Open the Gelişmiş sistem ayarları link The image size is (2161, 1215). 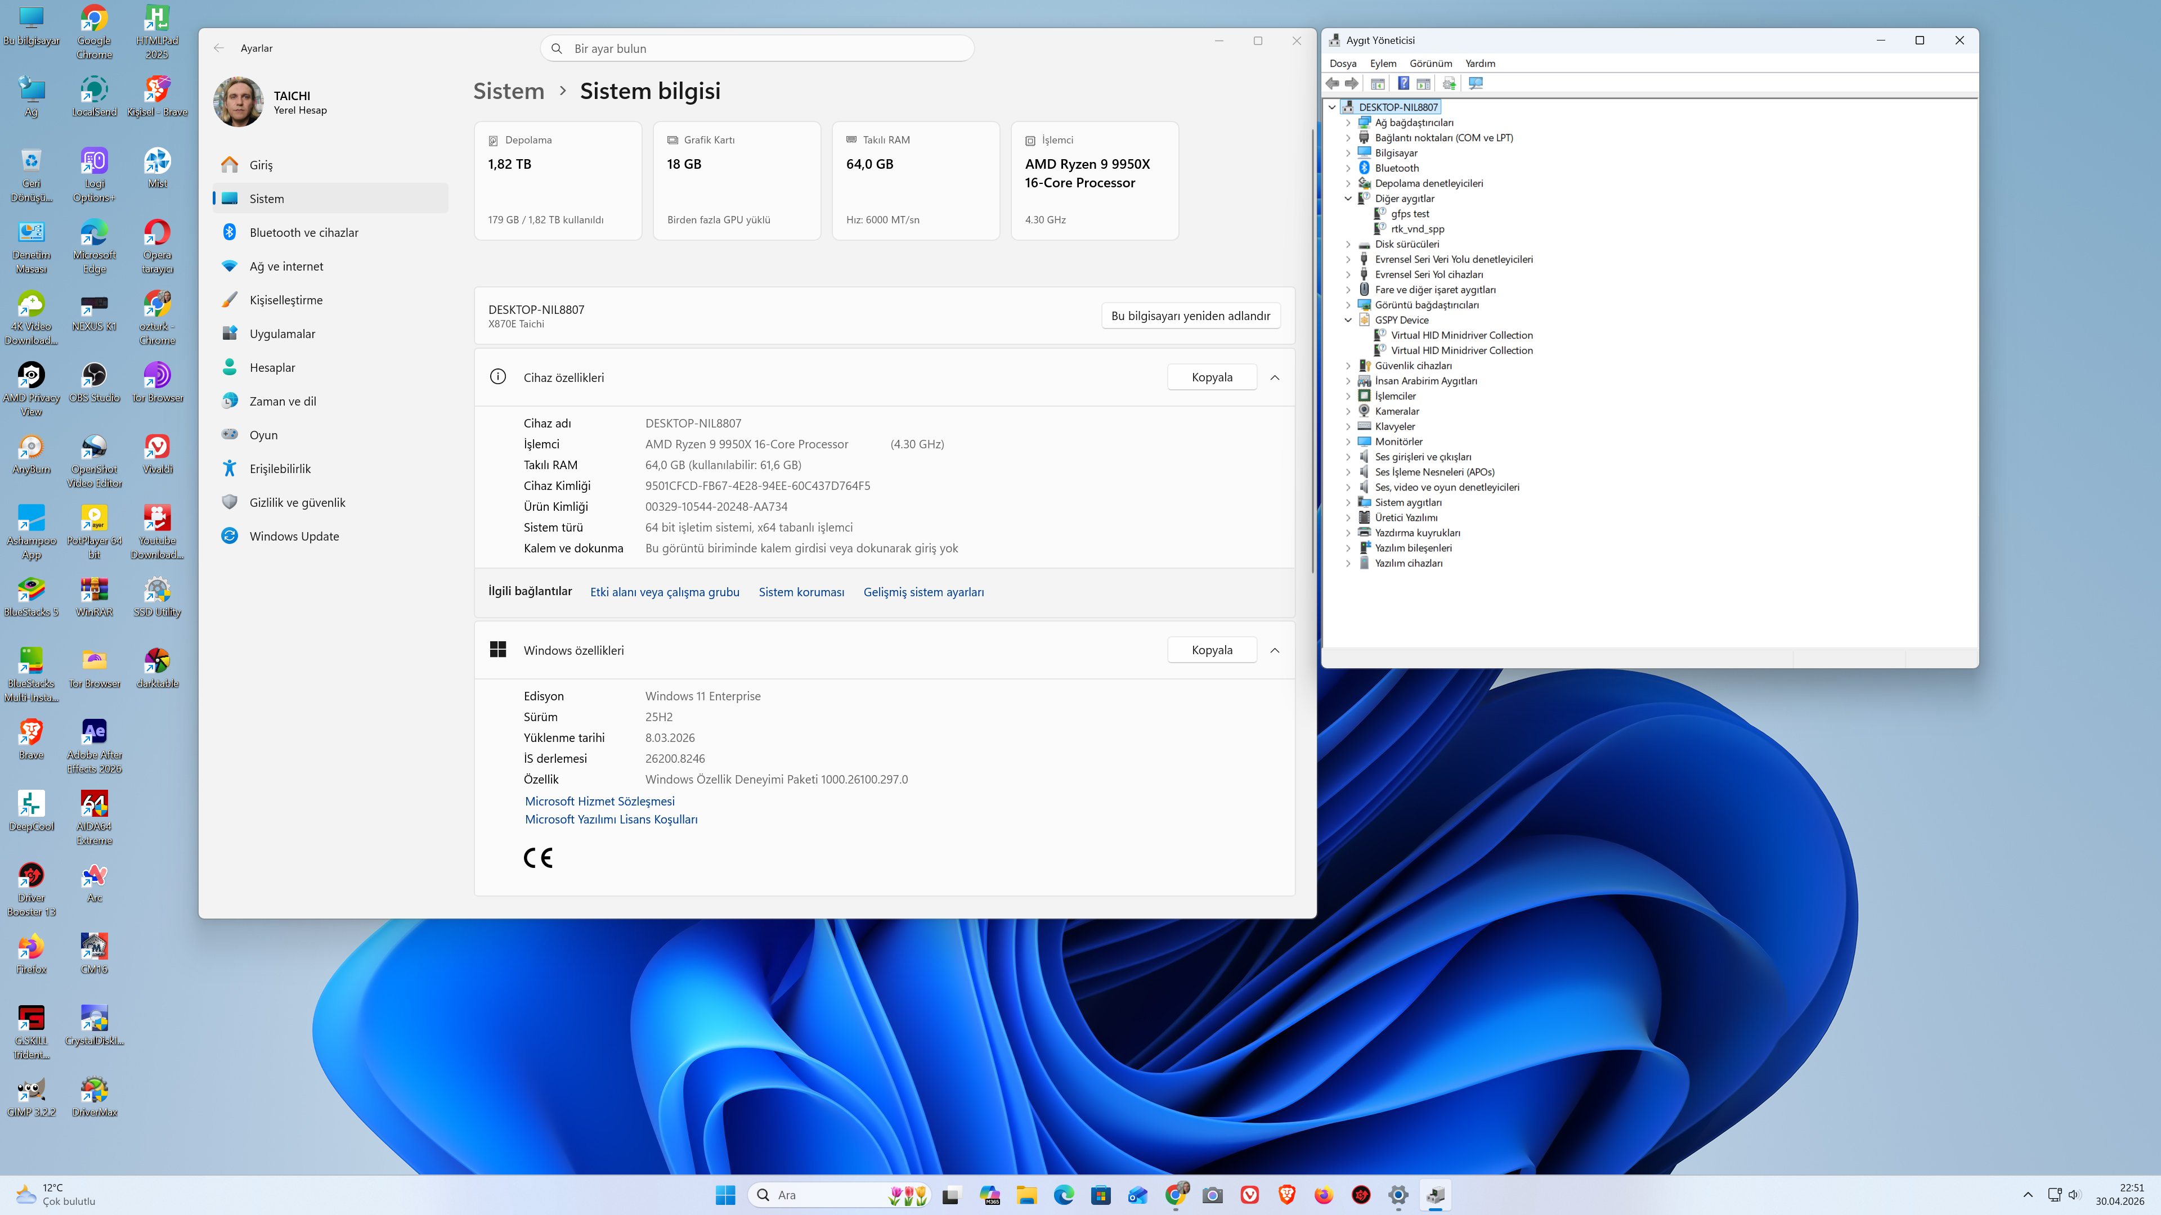(923, 592)
